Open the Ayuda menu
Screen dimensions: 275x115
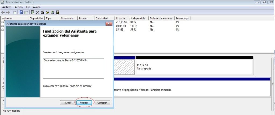pyautogui.click(x=37, y=7)
